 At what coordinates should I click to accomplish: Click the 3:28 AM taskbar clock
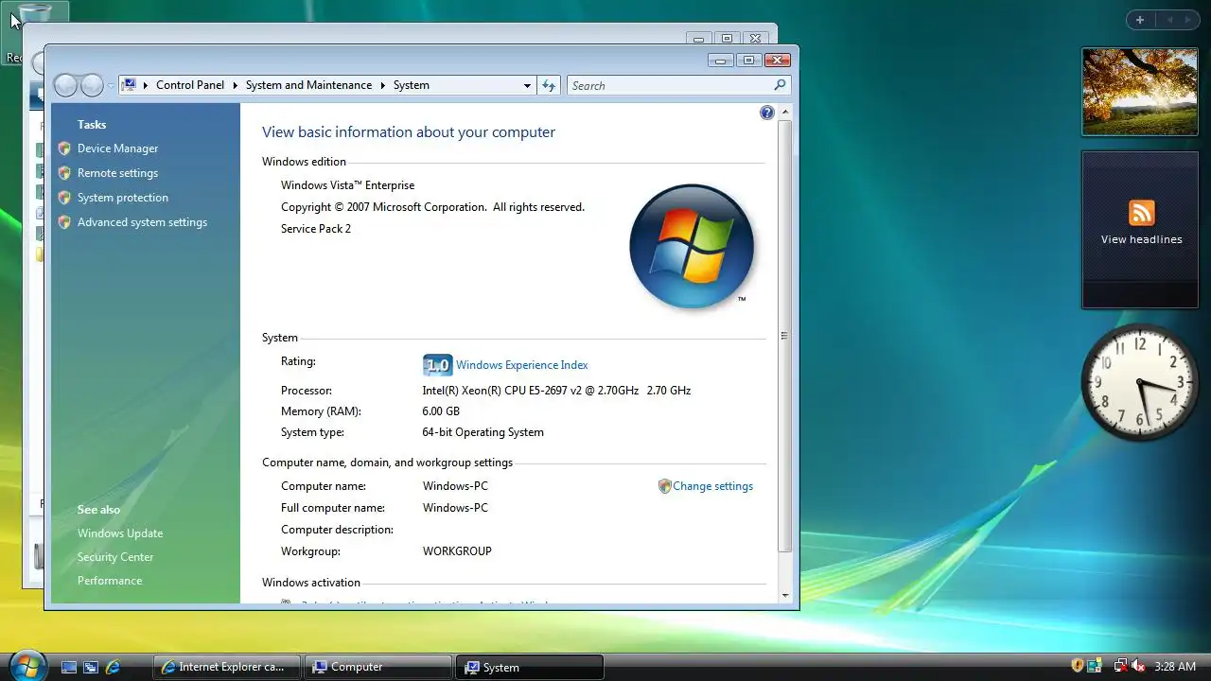coord(1175,667)
